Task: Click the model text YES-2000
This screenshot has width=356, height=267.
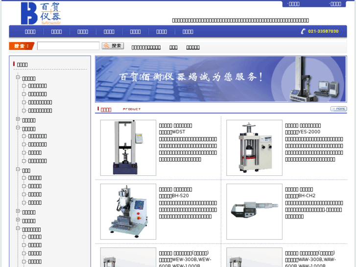Action: click(309, 132)
